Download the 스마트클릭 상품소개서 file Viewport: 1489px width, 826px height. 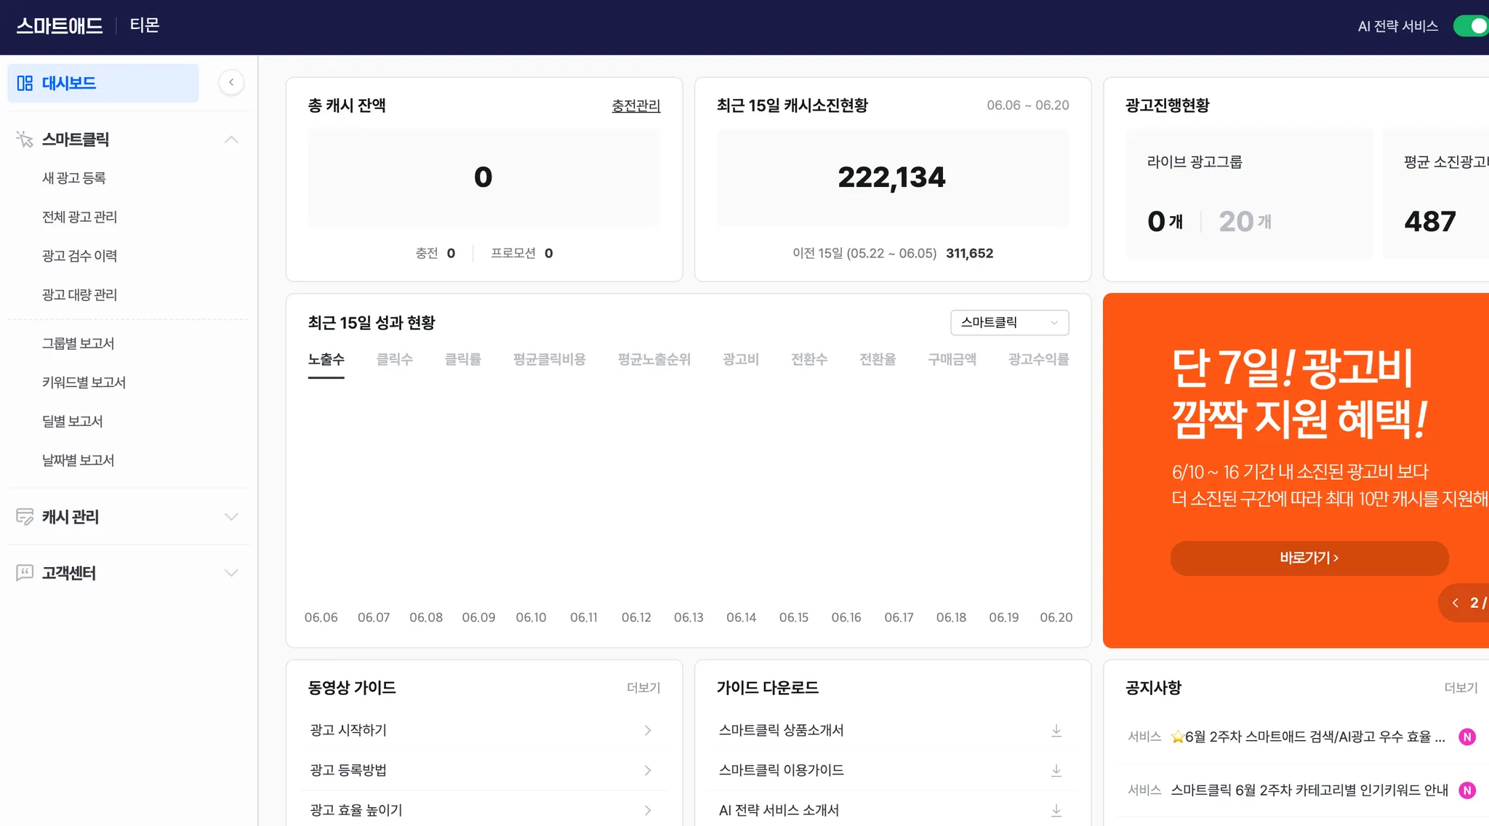point(1056,730)
